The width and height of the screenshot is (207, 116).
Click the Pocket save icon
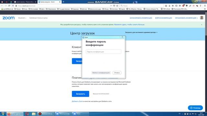114,6
